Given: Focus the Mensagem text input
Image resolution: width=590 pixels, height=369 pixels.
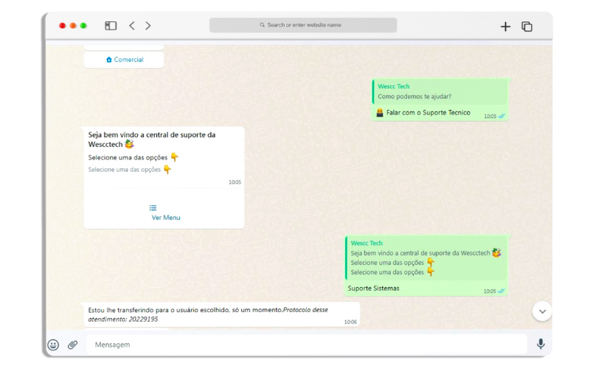Looking at the screenshot, I should coord(307,345).
